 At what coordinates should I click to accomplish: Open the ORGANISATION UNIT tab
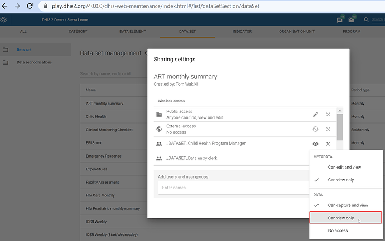tap(297, 31)
